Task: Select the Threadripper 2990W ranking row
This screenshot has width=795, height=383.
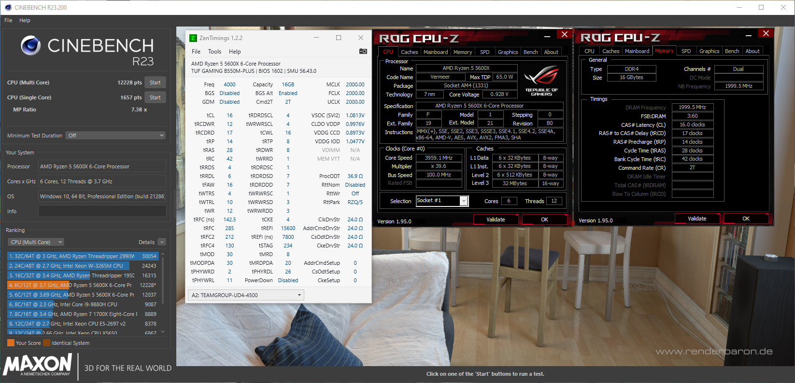Action: [83, 256]
